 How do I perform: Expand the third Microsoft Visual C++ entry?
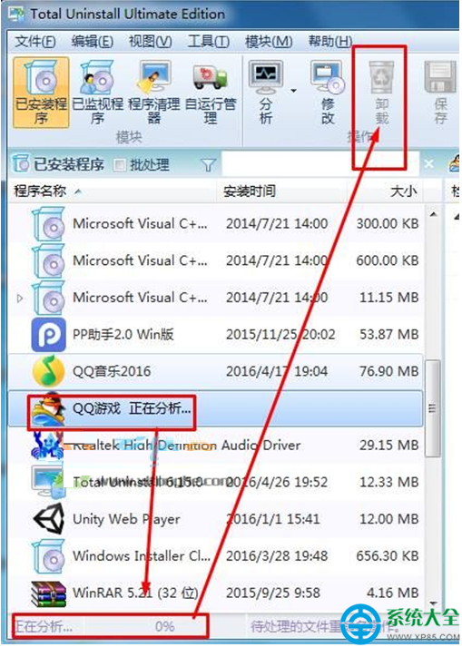tap(19, 298)
